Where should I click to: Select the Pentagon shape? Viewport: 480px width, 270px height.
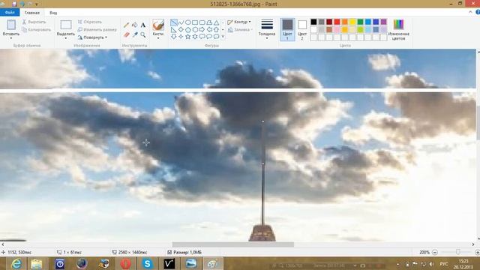click(x=188, y=30)
